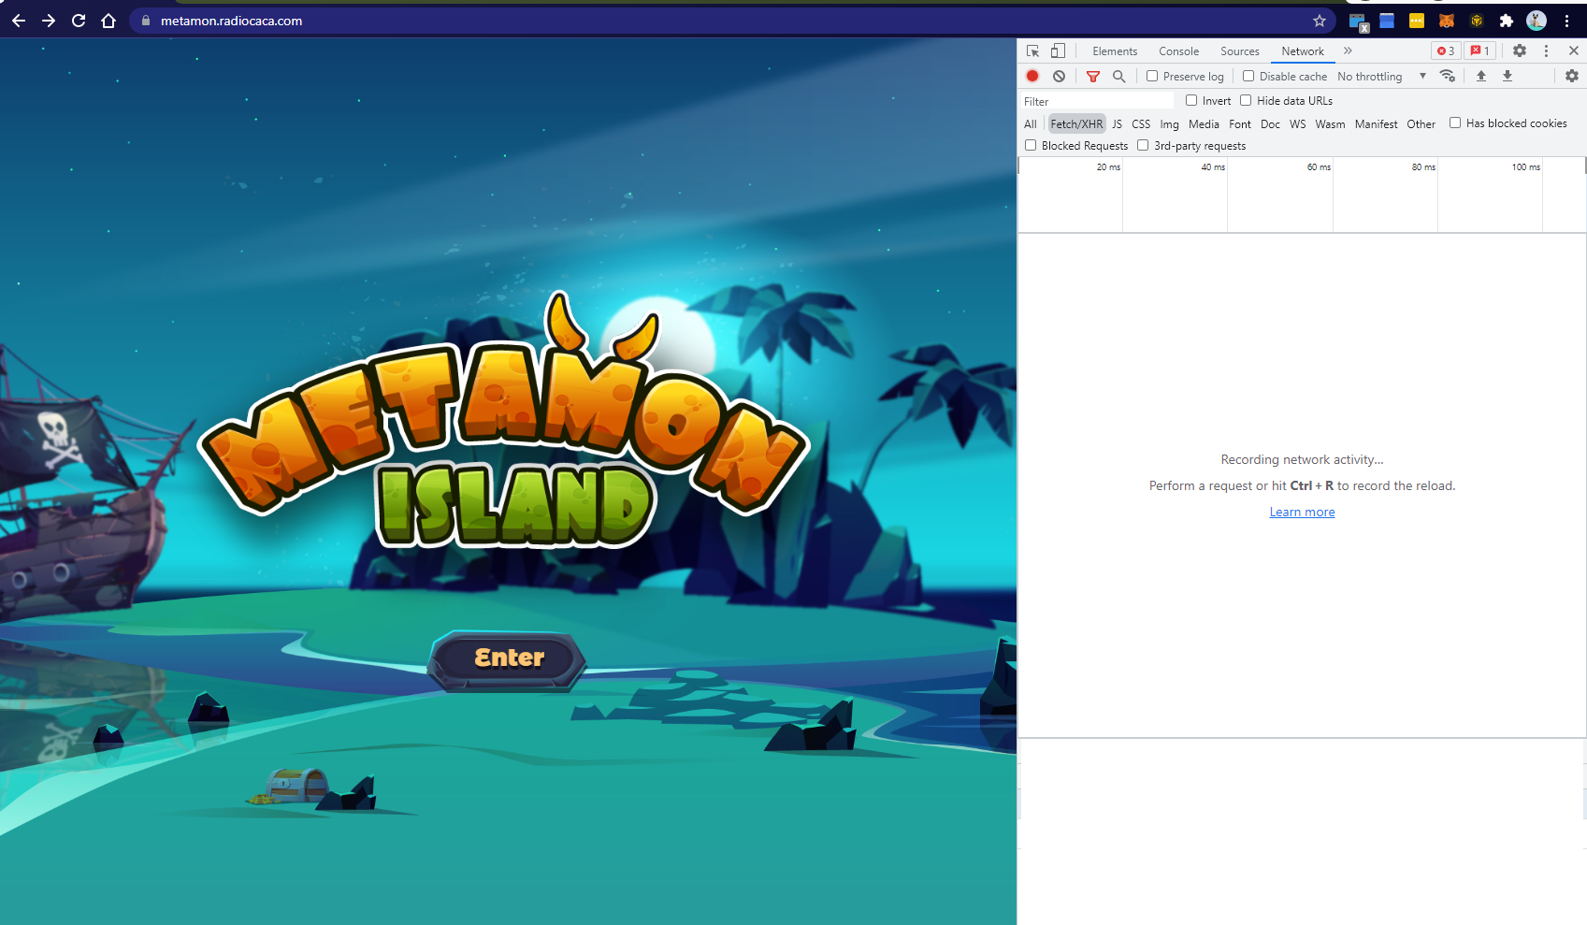Clear the network log

coord(1059,77)
